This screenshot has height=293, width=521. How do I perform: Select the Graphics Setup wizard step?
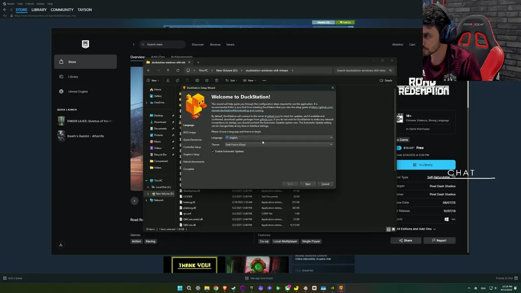(x=191, y=154)
